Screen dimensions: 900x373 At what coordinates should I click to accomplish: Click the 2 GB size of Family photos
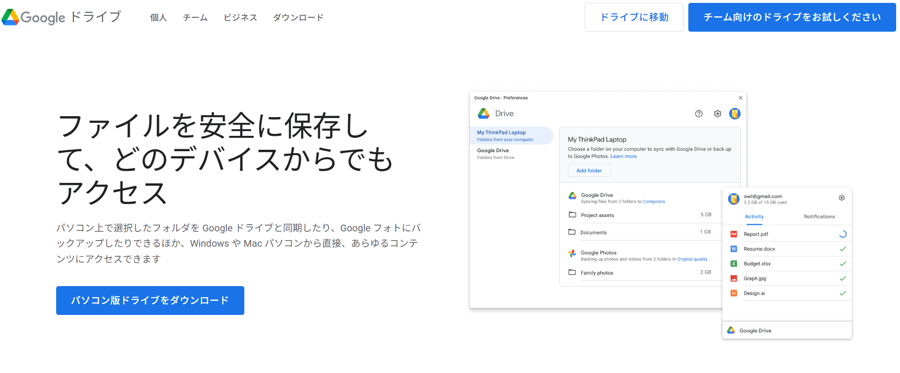point(706,273)
